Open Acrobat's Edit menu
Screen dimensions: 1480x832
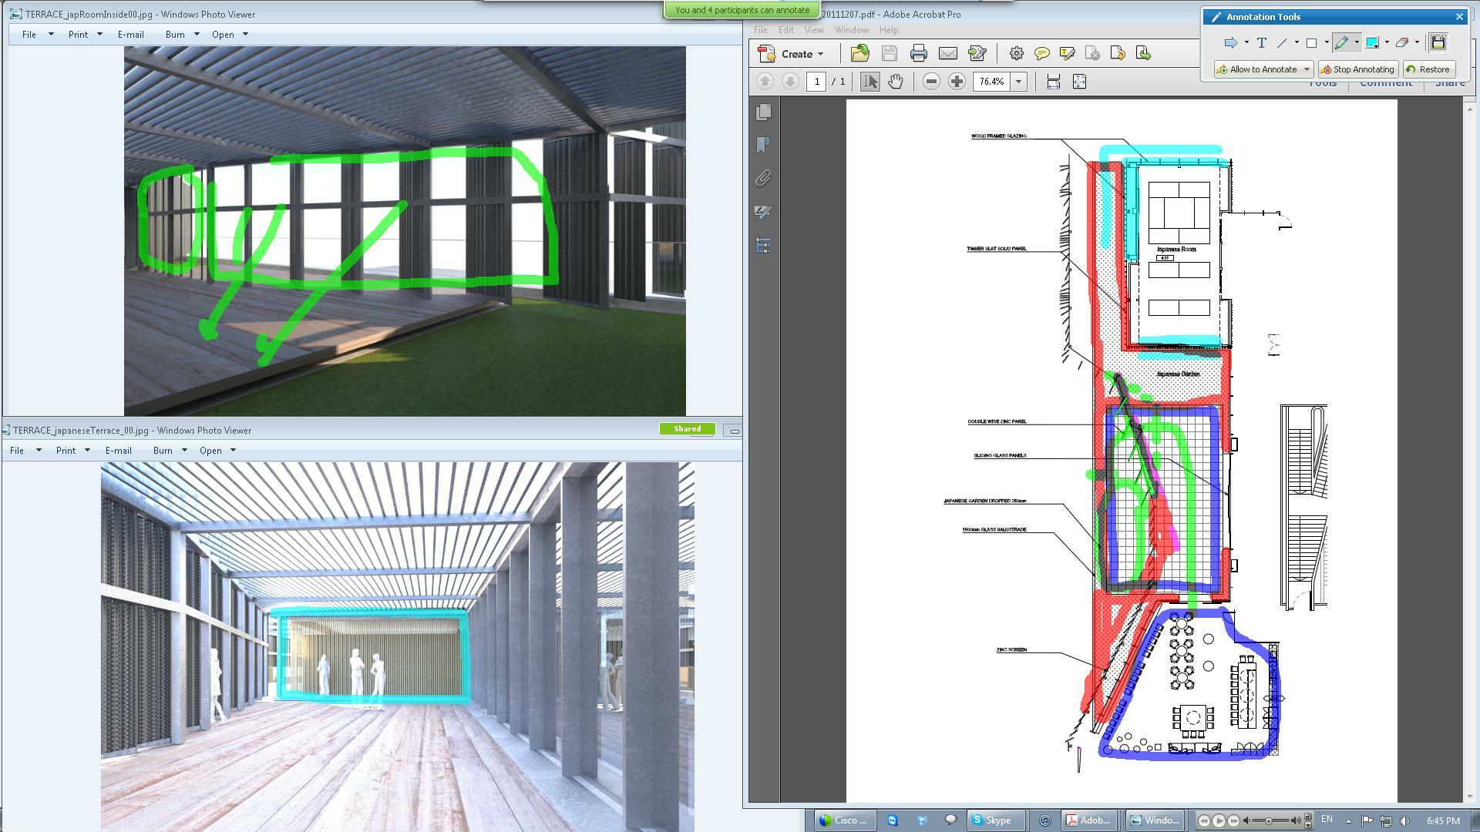(x=785, y=30)
